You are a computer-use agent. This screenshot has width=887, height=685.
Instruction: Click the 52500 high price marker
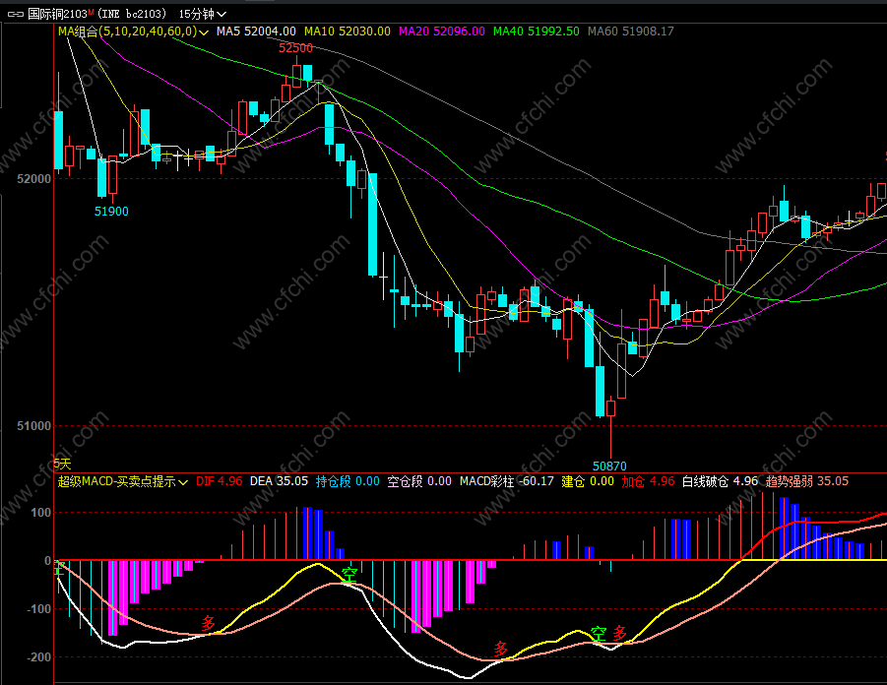(296, 48)
